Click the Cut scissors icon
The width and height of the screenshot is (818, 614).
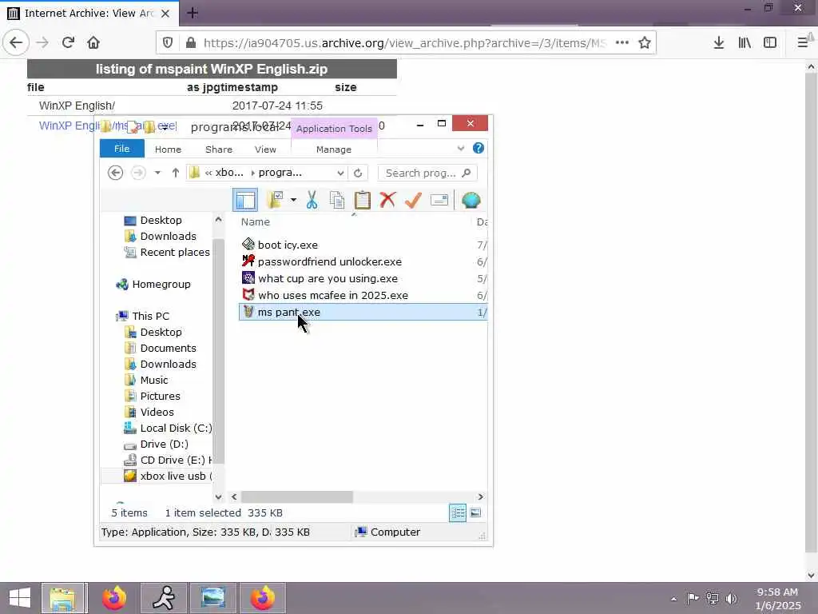[x=312, y=200]
